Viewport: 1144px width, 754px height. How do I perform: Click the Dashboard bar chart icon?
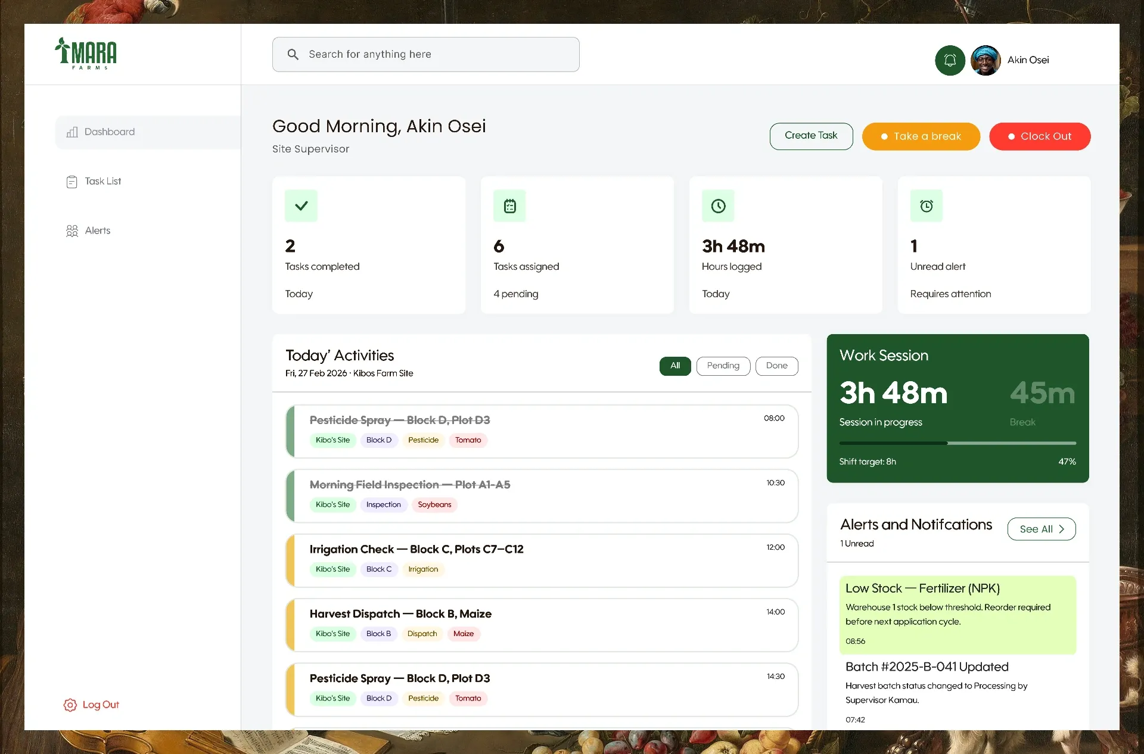[x=72, y=132]
